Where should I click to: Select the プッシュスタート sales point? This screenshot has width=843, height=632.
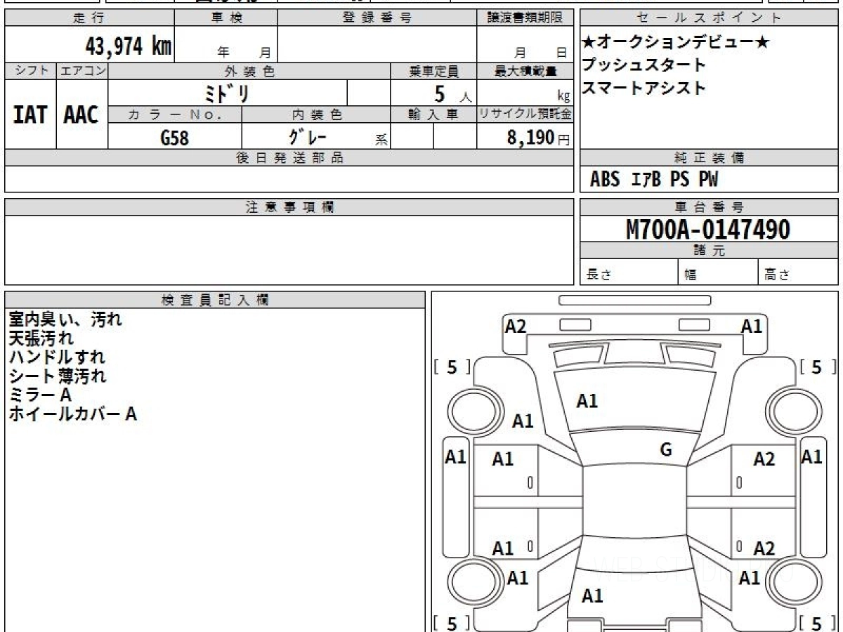(x=643, y=65)
